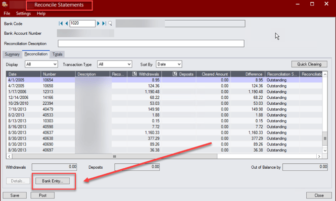
Task: Go to next bank code record
Action: (98, 23)
